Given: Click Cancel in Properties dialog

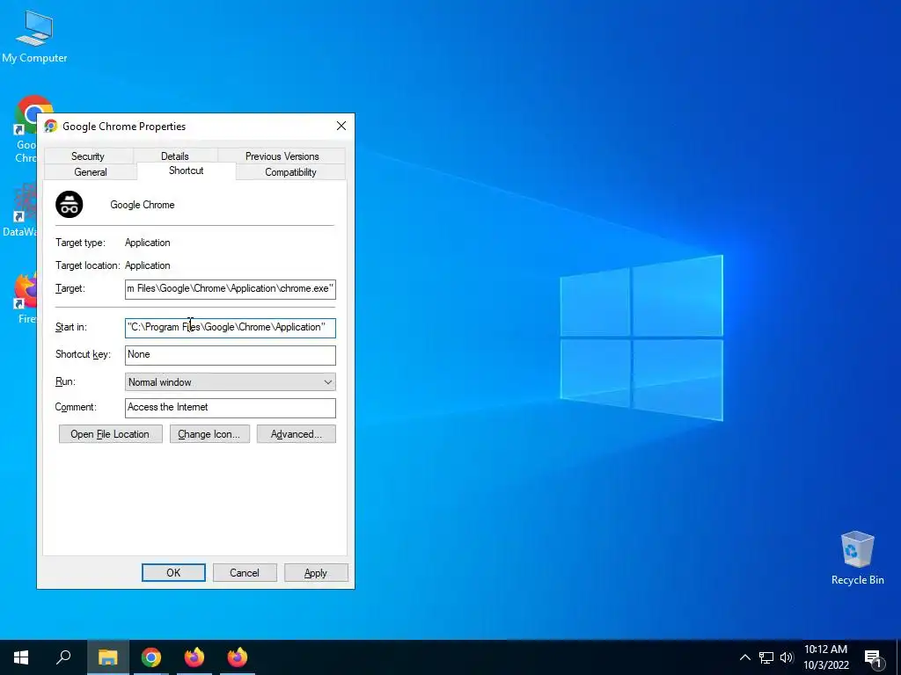Looking at the screenshot, I should [x=245, y=572].
